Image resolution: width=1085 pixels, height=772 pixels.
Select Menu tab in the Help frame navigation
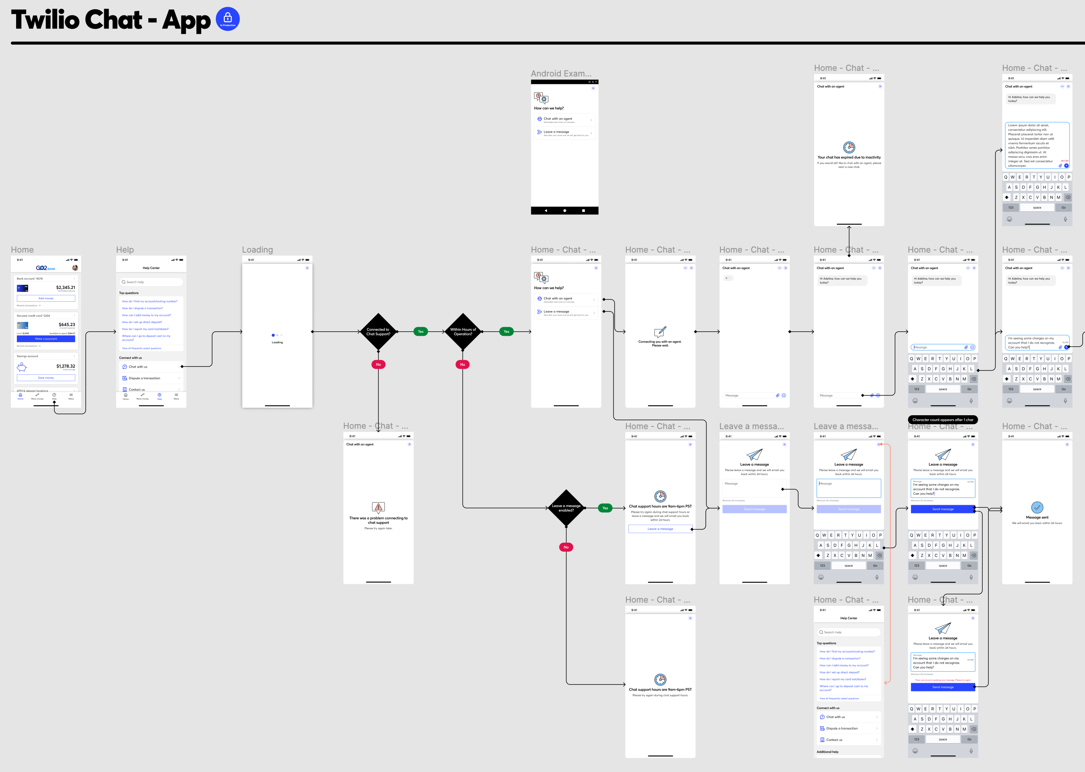tap(176, 396)
